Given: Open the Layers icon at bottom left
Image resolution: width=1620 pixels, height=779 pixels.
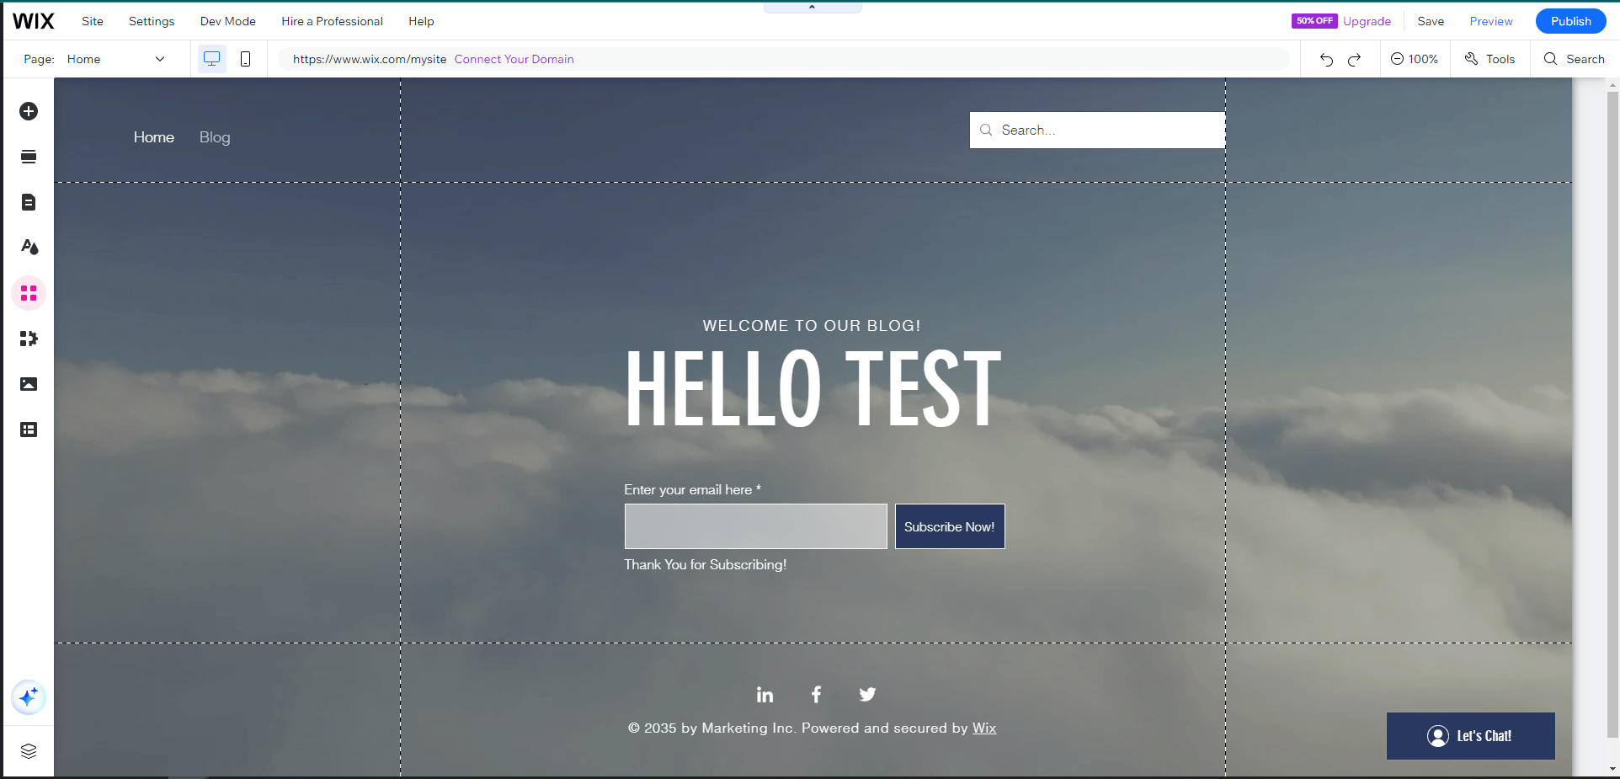Looking at the screenshot, I should pyautogui.click(x=29, y=751).
